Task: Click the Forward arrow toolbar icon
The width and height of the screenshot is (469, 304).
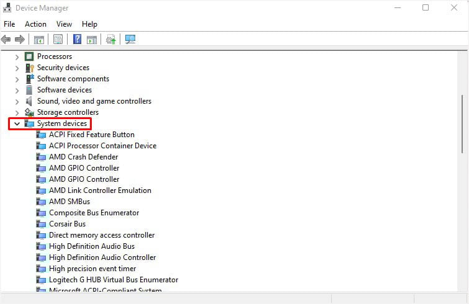Action: (x=20, y=39)
